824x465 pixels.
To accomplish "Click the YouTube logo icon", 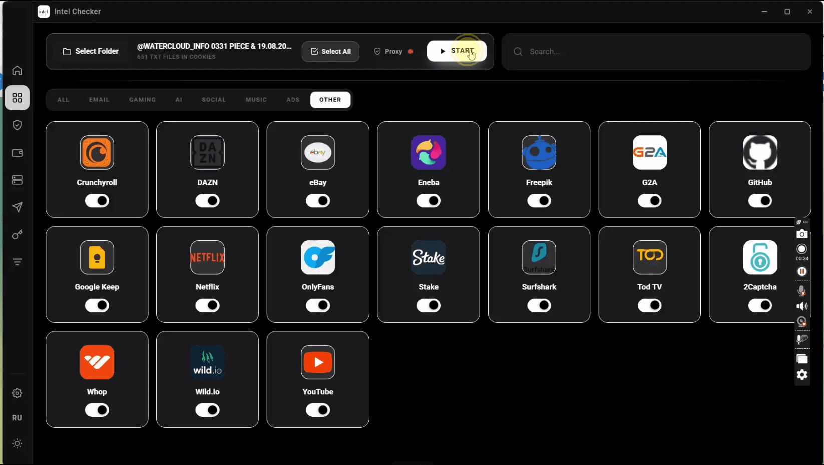I will [318, 362].
